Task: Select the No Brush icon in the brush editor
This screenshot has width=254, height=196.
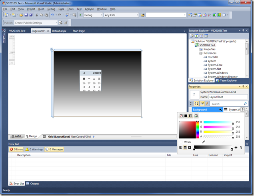Action: [x=181, y=116]
